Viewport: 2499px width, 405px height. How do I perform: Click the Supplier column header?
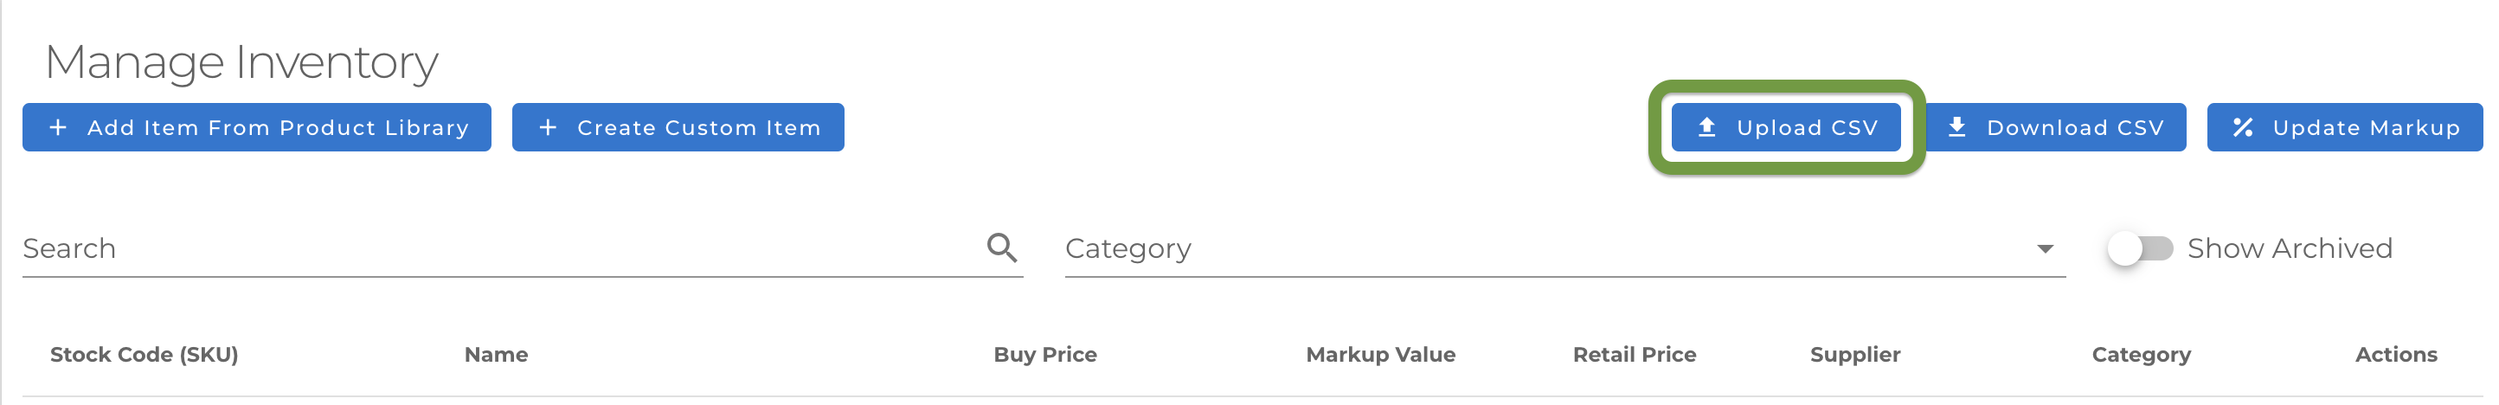click(x=1855, y=355)
